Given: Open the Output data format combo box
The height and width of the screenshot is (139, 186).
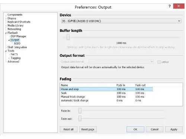Looking at the screenshot, I should [121, 62].
